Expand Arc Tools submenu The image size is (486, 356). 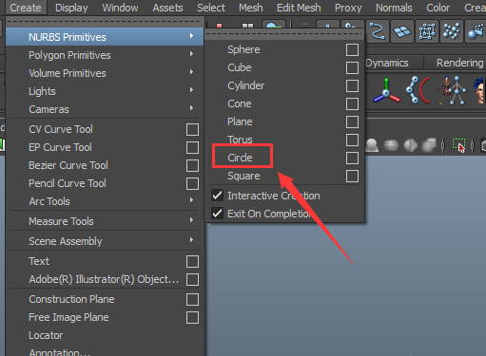click(105, 201)
